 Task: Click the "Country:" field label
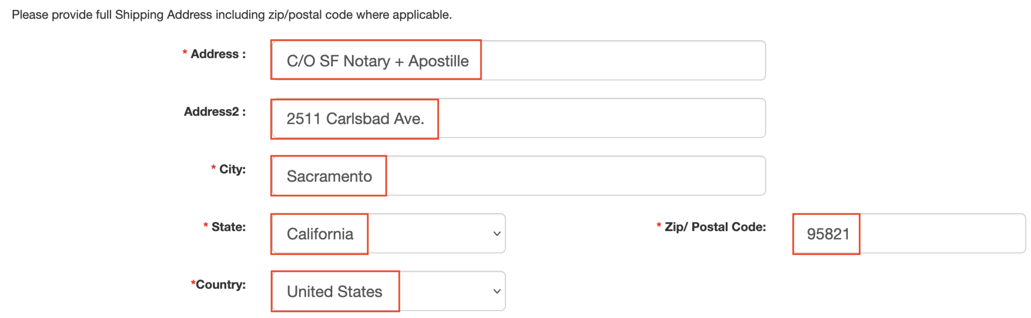click(220, 285)
